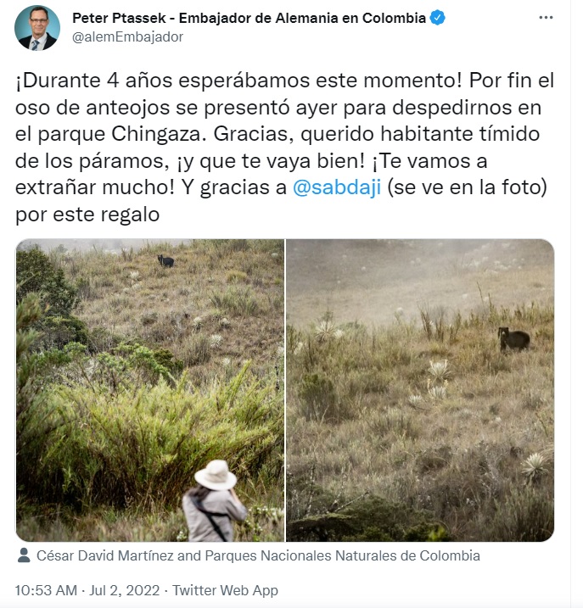Click the small bear on the left photo's hillside
Image resolution: width=583 pixels, height=608 pixels.
click(x=166, y=261)
